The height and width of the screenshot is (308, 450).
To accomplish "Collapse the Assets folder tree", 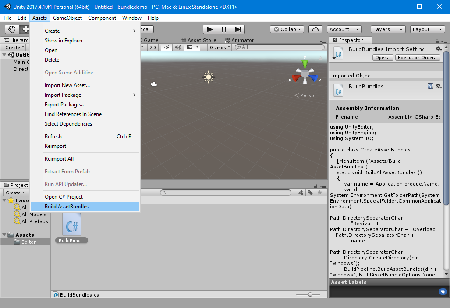I will (x=4, y=234).
